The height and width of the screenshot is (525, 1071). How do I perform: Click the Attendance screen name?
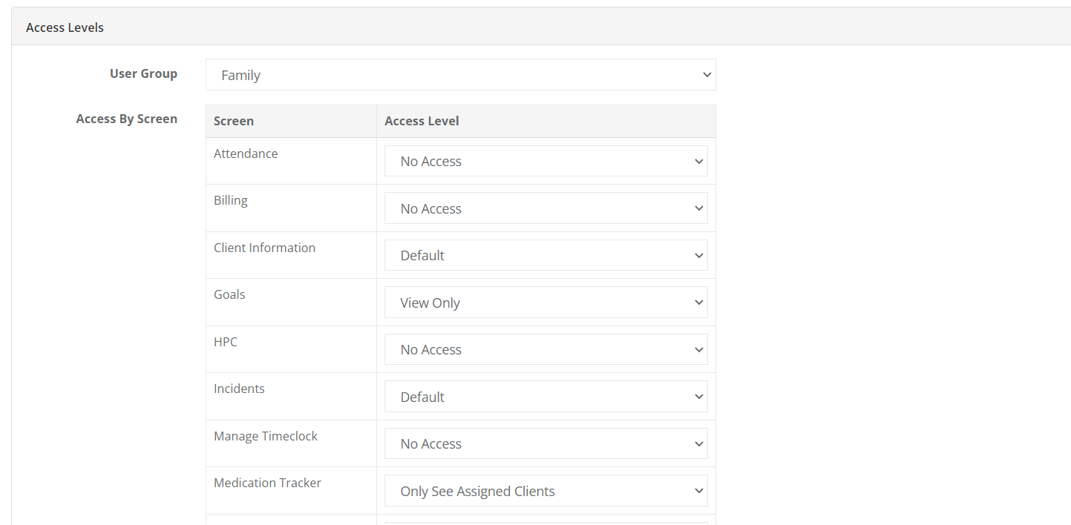point(246,153)
